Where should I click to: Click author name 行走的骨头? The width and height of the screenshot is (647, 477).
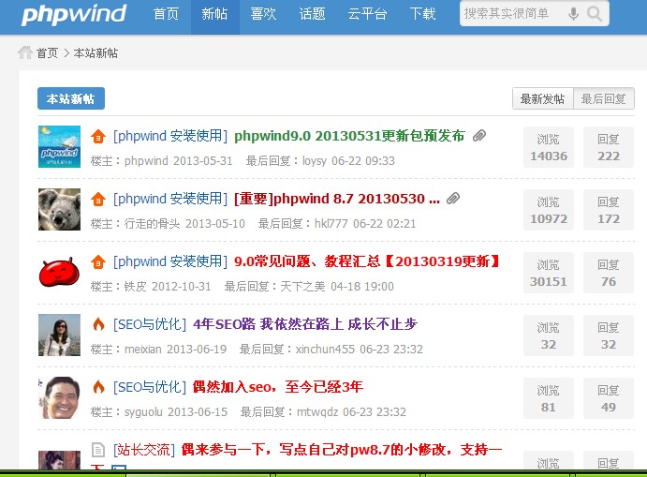[x=153, y=223]
